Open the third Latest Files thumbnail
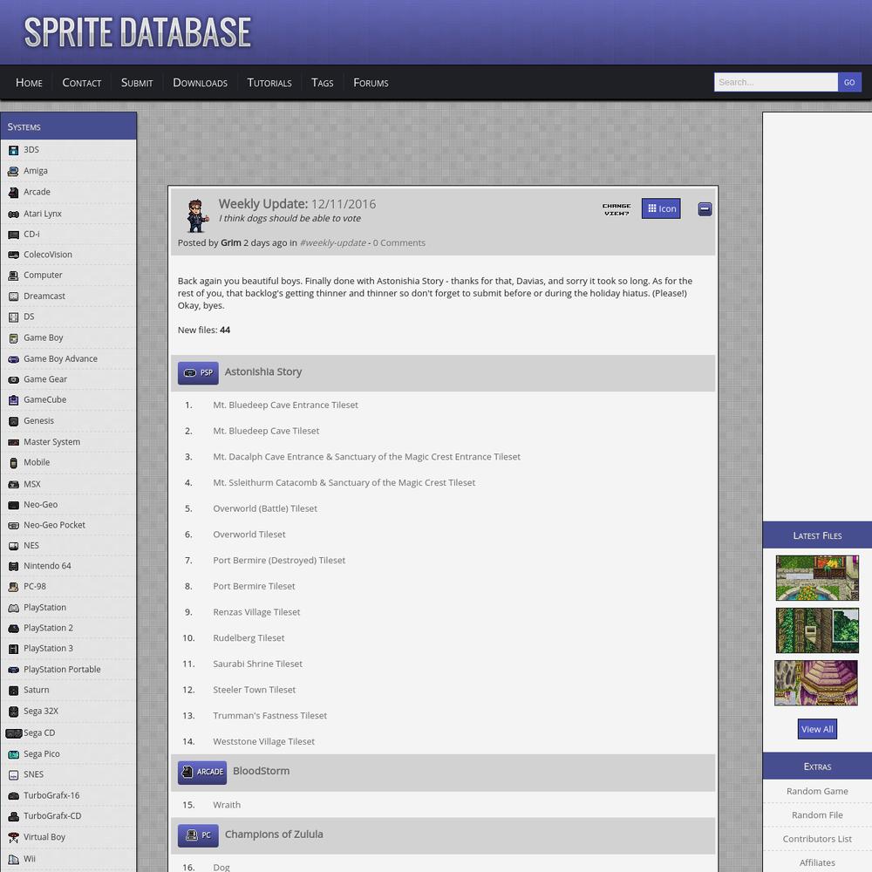The width and height of the screenshot is (872, 872). click(x=816, y=683)
